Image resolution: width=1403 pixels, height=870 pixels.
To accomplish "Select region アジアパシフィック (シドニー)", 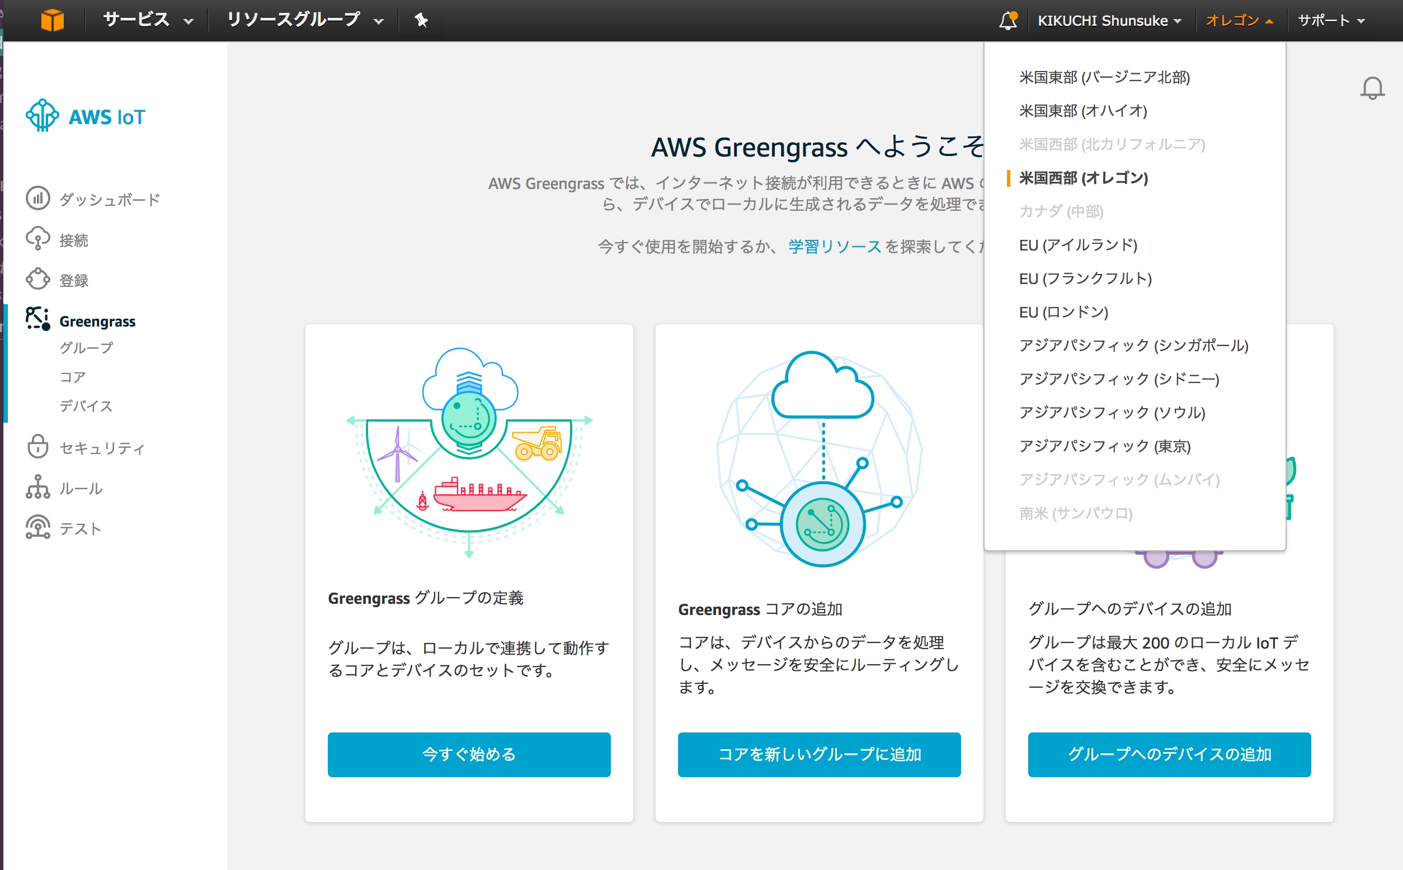I will tap(1119, 379).
